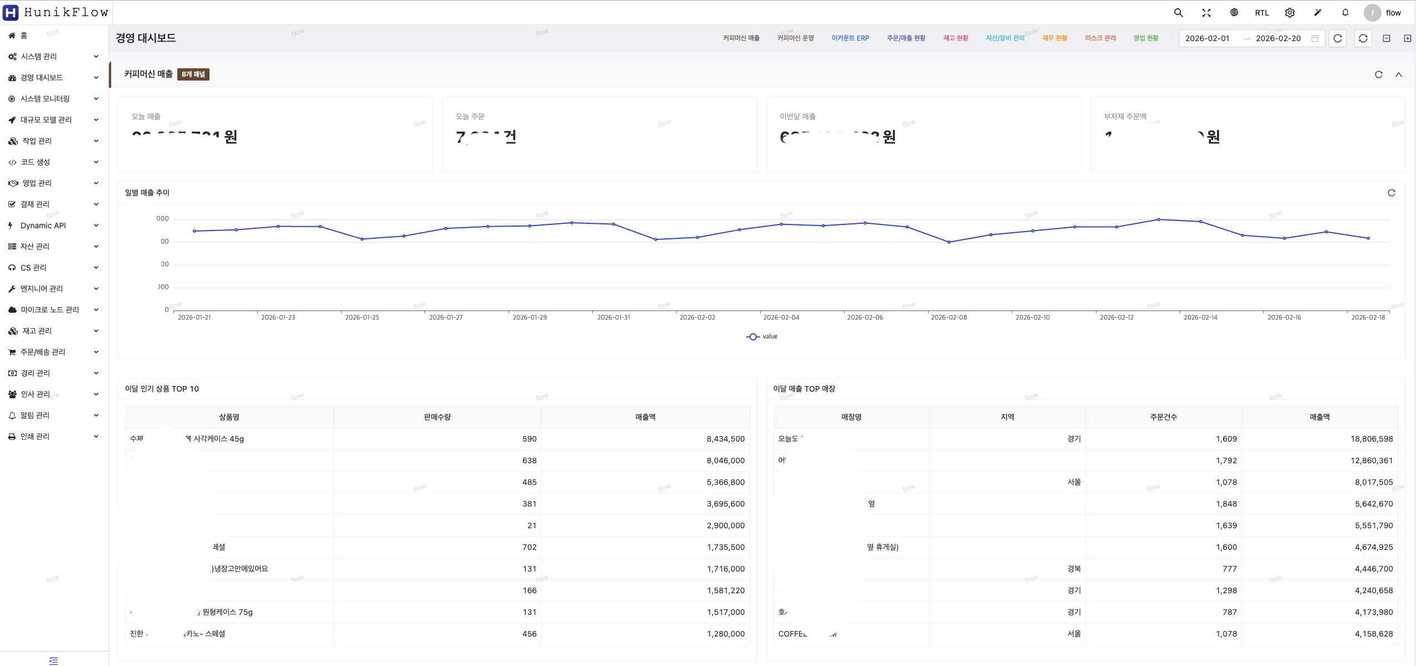Refresh dashboard with circular arrow button
The height and width of the screenshot is (666, 1416).
1338,38
